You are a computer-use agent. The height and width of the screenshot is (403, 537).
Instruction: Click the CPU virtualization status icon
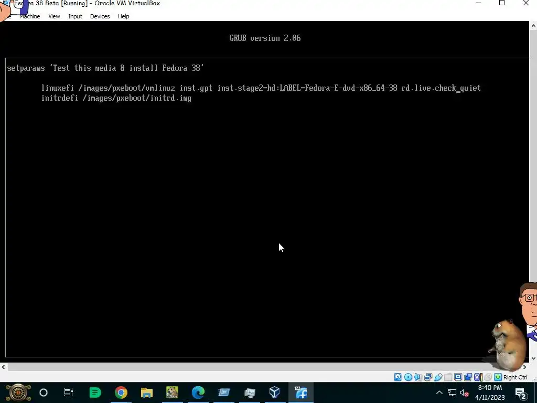click(478, 377)
